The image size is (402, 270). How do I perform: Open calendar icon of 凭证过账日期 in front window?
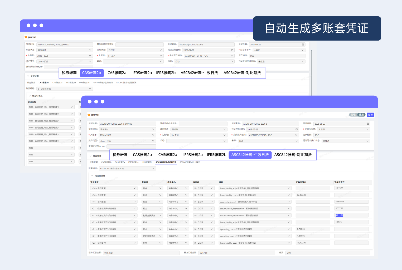[x=297, y=129]
